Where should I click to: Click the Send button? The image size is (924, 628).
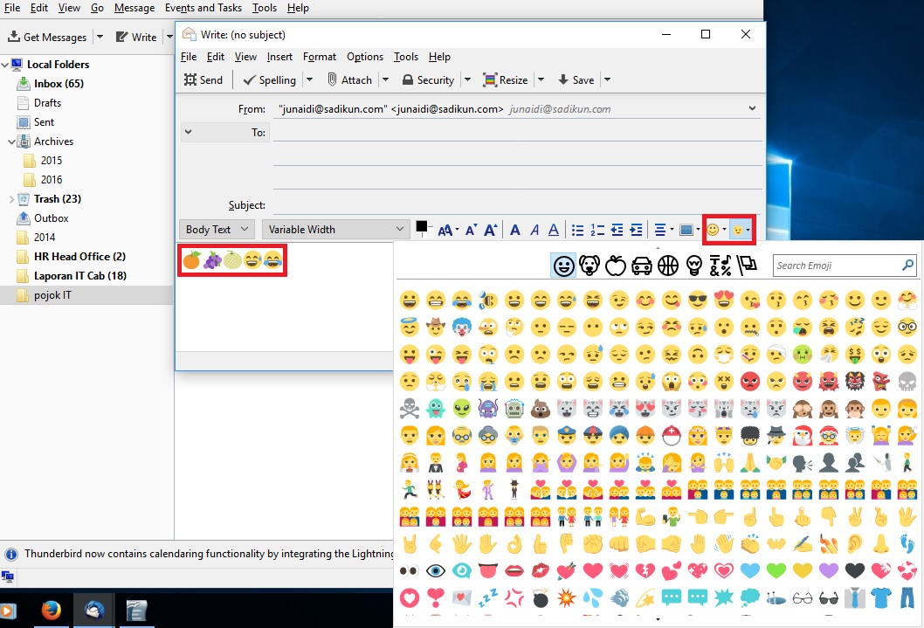(203, 79)
